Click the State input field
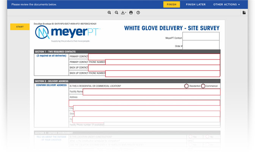This screenshot has height=152, width=255. (147, 114)
